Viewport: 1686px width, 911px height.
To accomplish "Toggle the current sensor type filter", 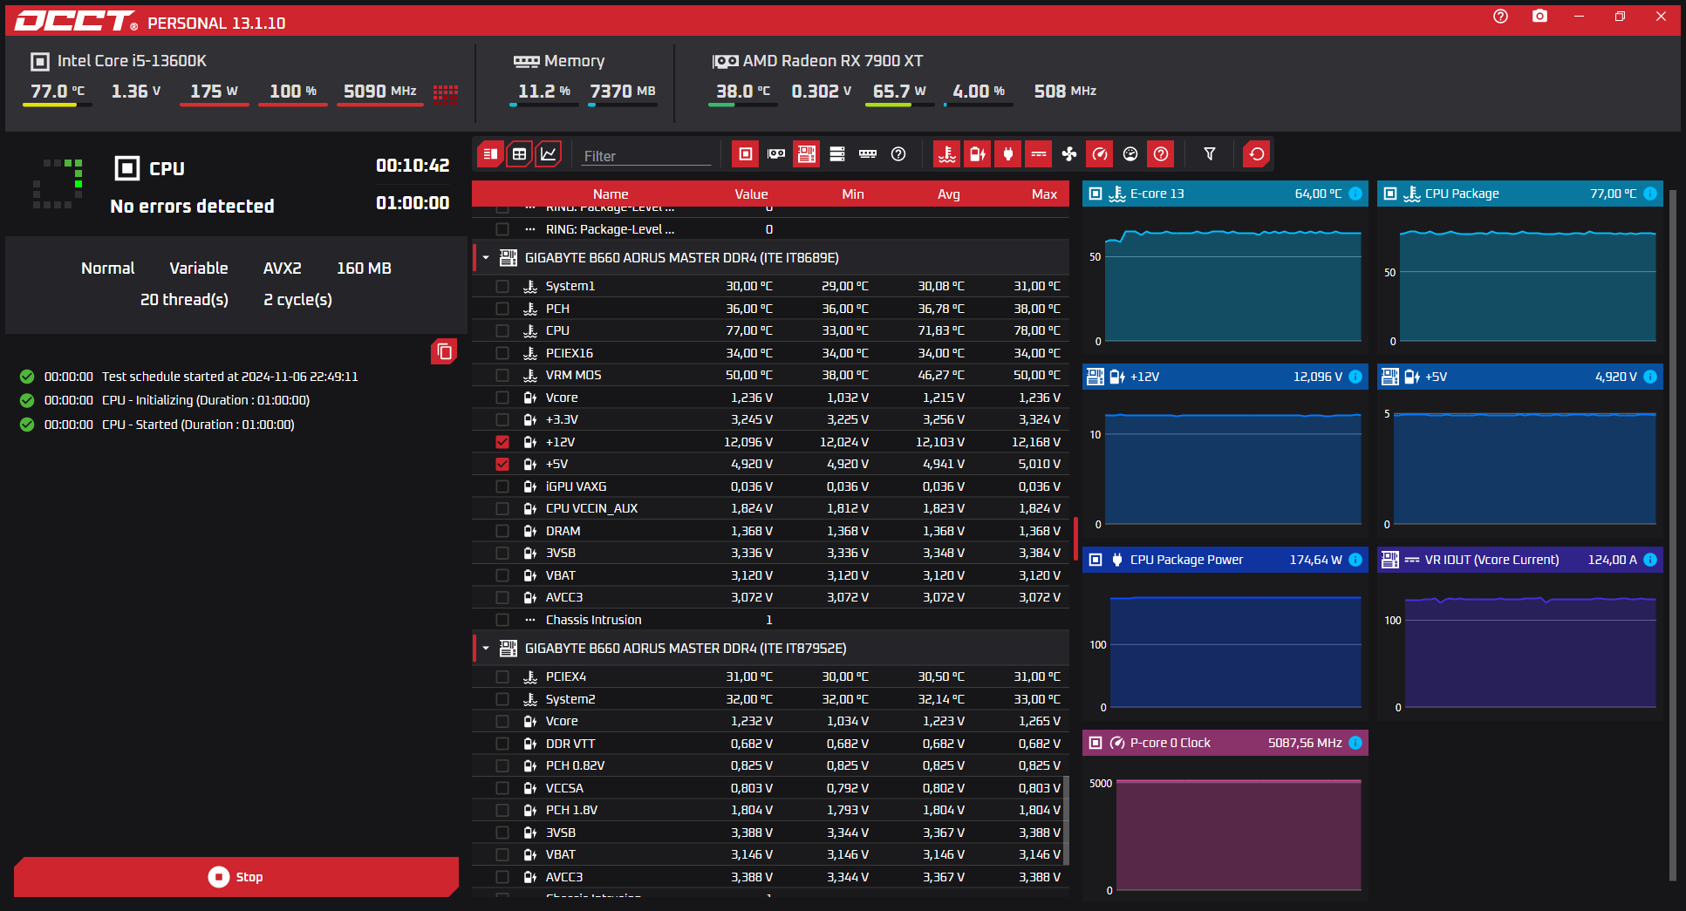I will tap(1039, 154).
